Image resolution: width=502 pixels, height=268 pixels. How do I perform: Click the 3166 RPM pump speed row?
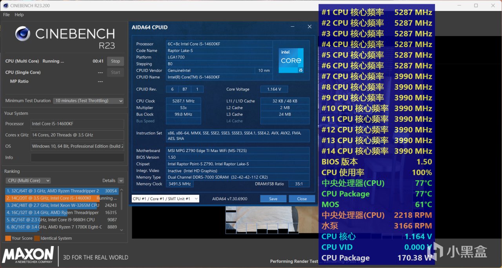pyautogui.click(x=376, y=226)
